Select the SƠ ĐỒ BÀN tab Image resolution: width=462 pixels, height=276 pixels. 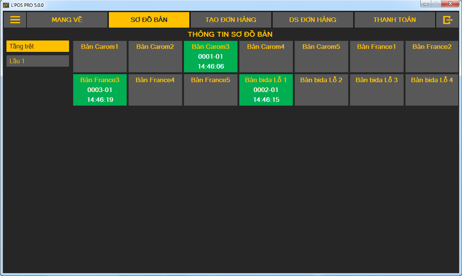(x=149, y=20)
